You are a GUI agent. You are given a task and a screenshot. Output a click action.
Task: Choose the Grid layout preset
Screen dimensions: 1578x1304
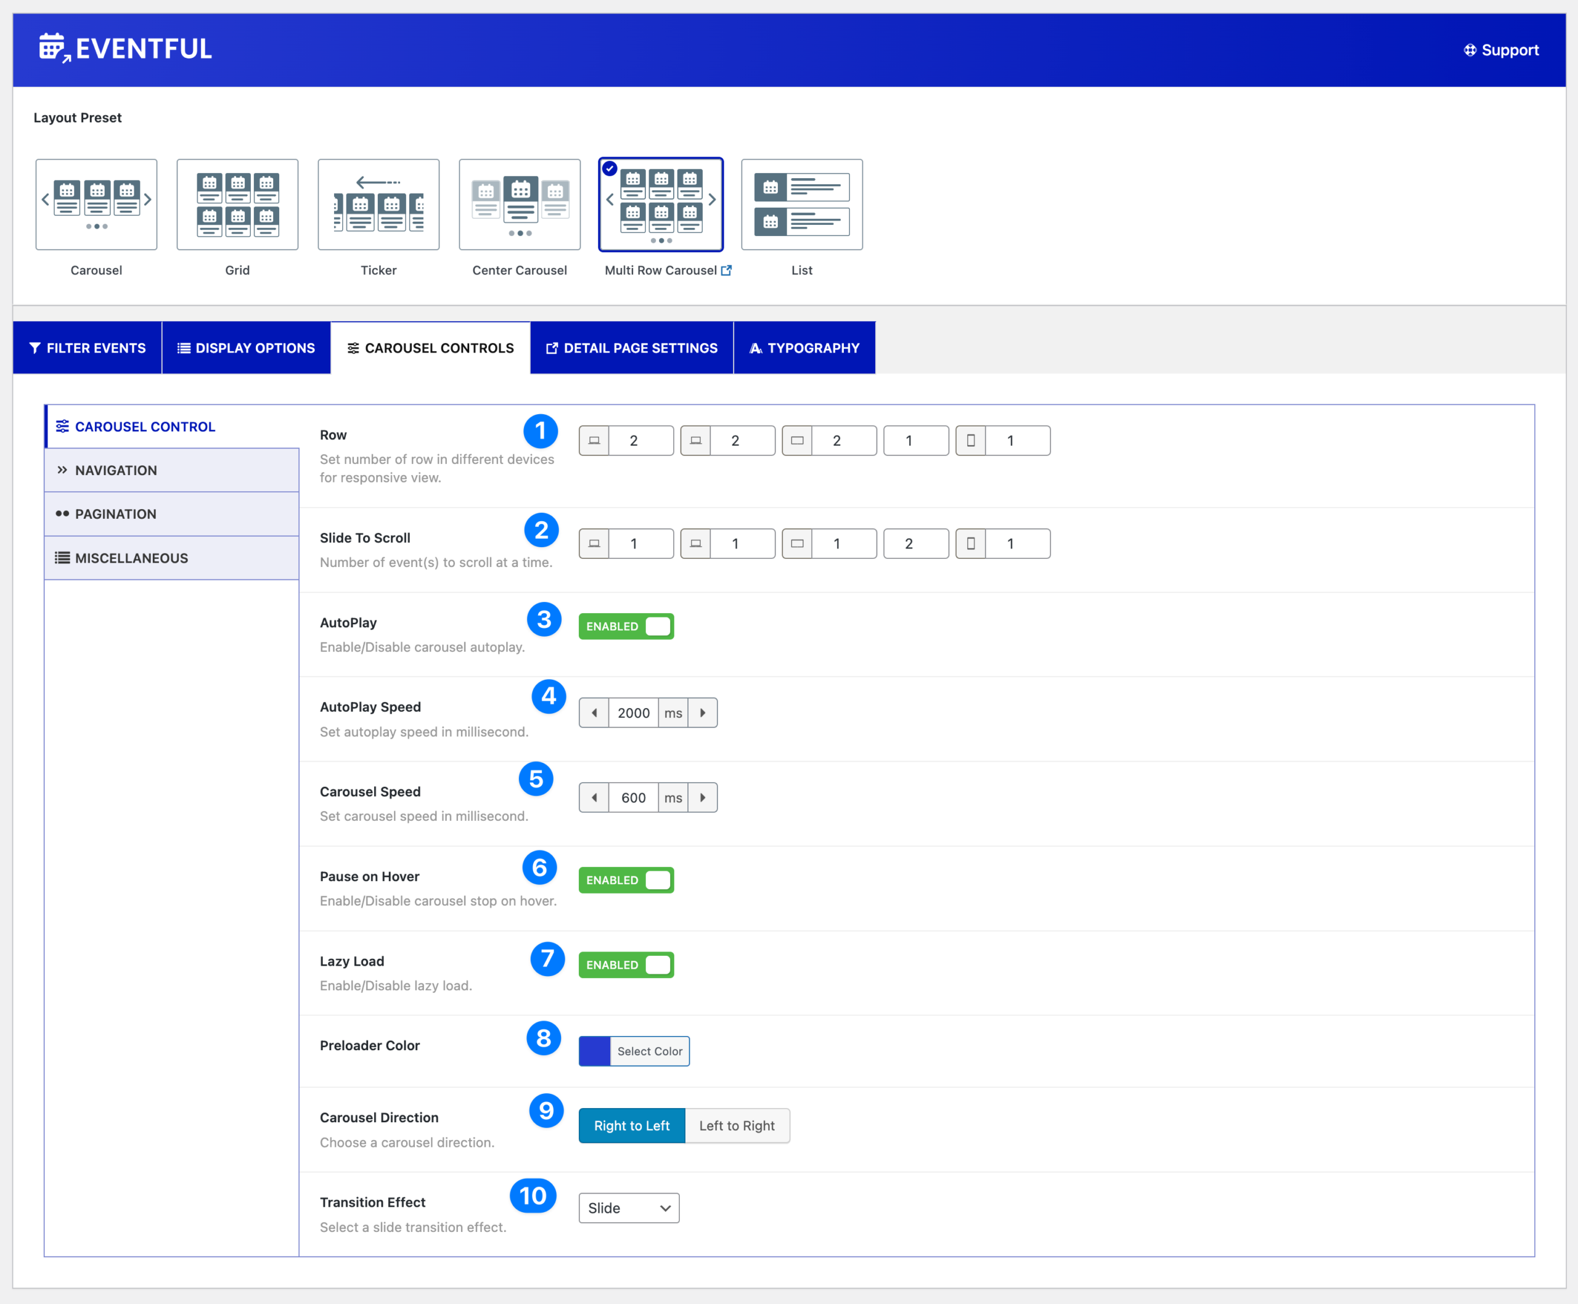coord(237,205)
